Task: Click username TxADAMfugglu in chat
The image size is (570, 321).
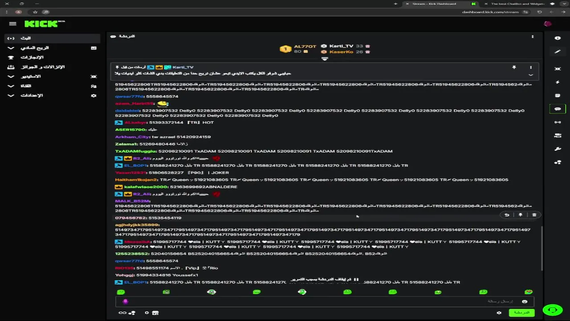Action: 135,151
